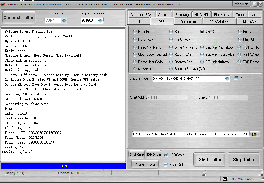Open the Android tab
Viewport: 264px width, 183px height.
pos(164,14)
